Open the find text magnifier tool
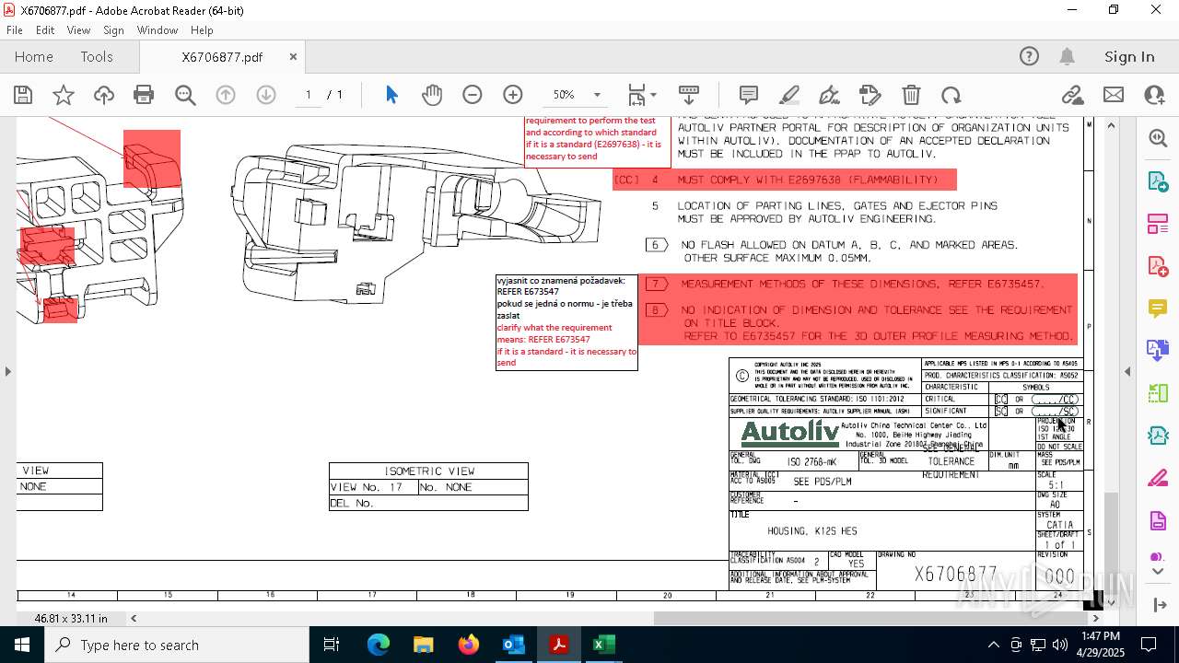This screenshot has height=663, width=1179. point(185,95)
